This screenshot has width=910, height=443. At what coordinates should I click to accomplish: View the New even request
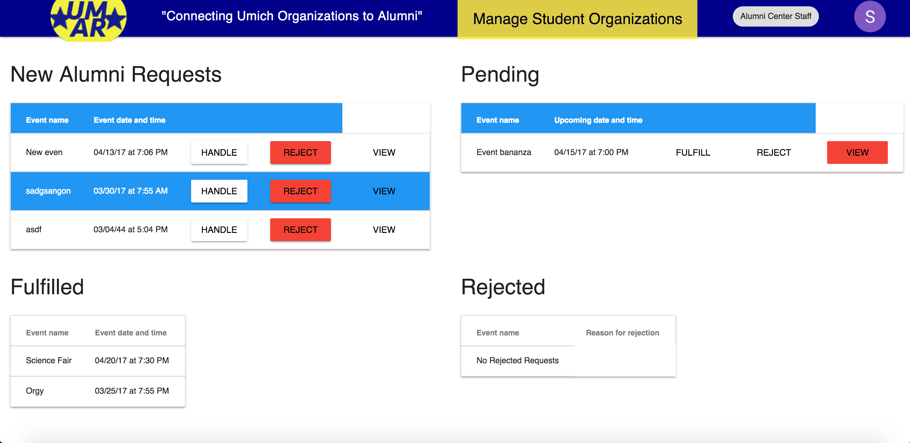click(383, 153)
